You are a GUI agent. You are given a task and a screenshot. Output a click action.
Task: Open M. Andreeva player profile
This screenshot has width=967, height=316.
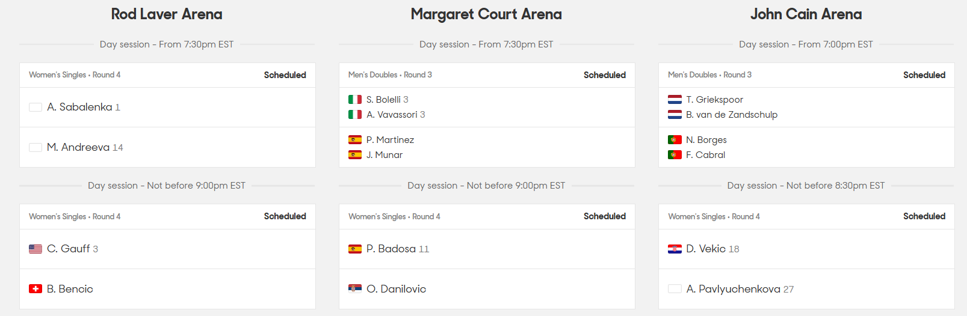coord(78,147)
